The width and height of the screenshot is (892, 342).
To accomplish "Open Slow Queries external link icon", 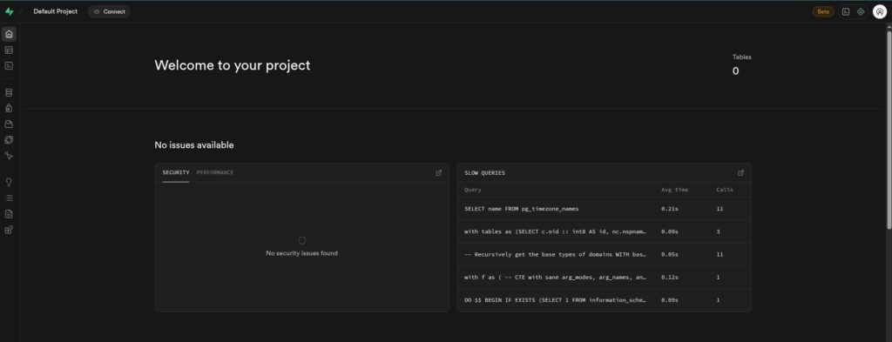I will (x=740, y=172).
